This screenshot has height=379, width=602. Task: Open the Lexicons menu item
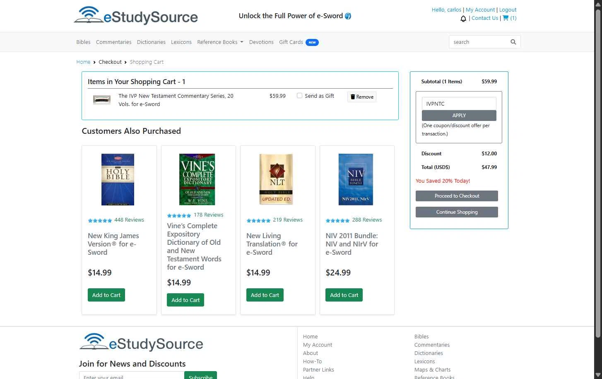pos(181,42)
